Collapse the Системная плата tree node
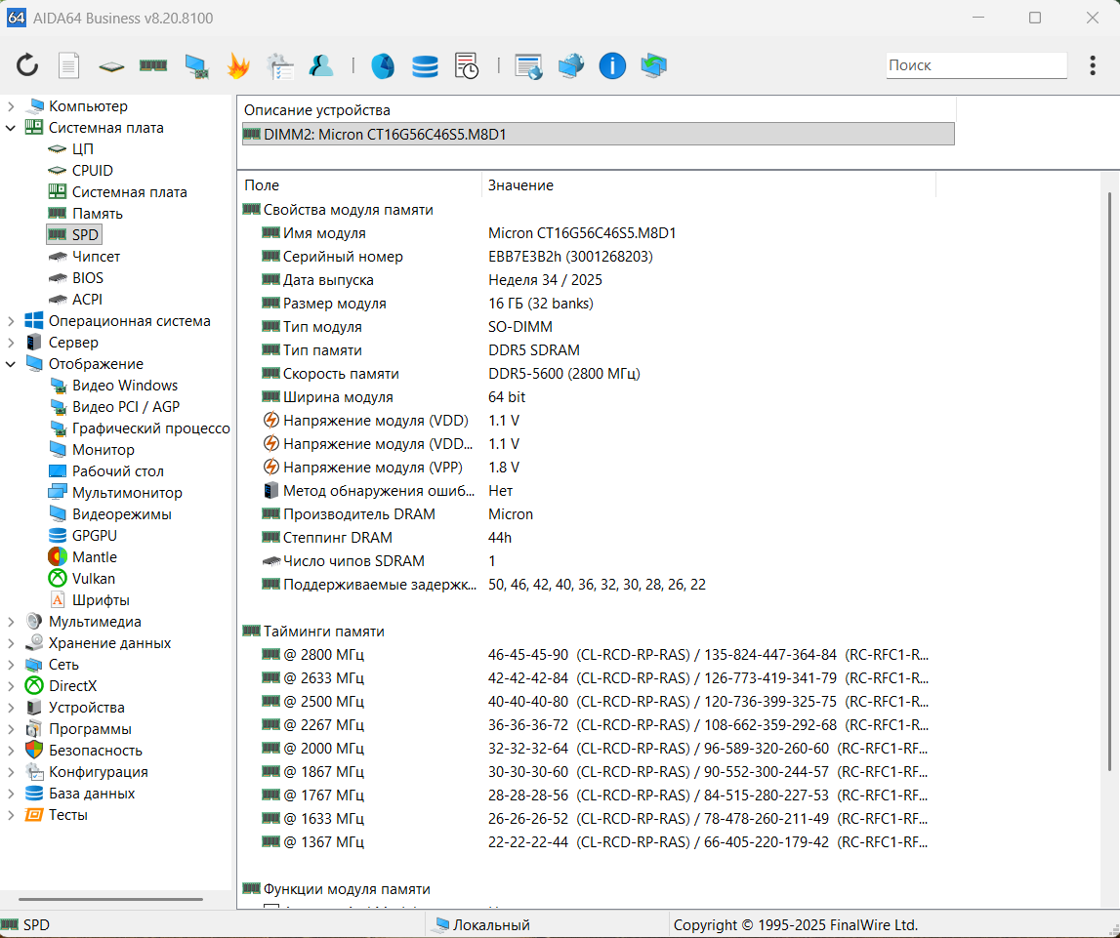 [10, 128]
